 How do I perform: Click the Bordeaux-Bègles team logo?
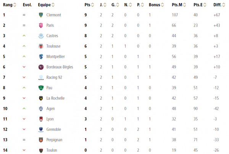40,67
